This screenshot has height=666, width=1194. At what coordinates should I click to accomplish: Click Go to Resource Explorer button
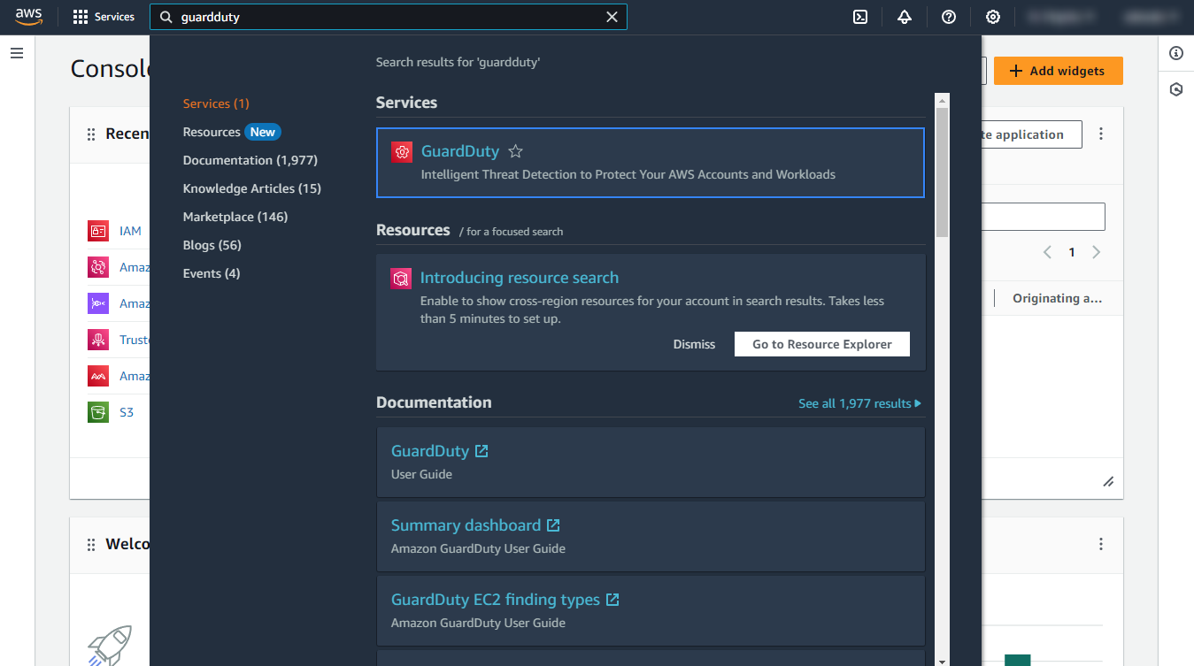click(x=821, y=344)
